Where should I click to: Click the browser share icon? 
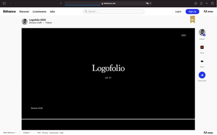201,3
